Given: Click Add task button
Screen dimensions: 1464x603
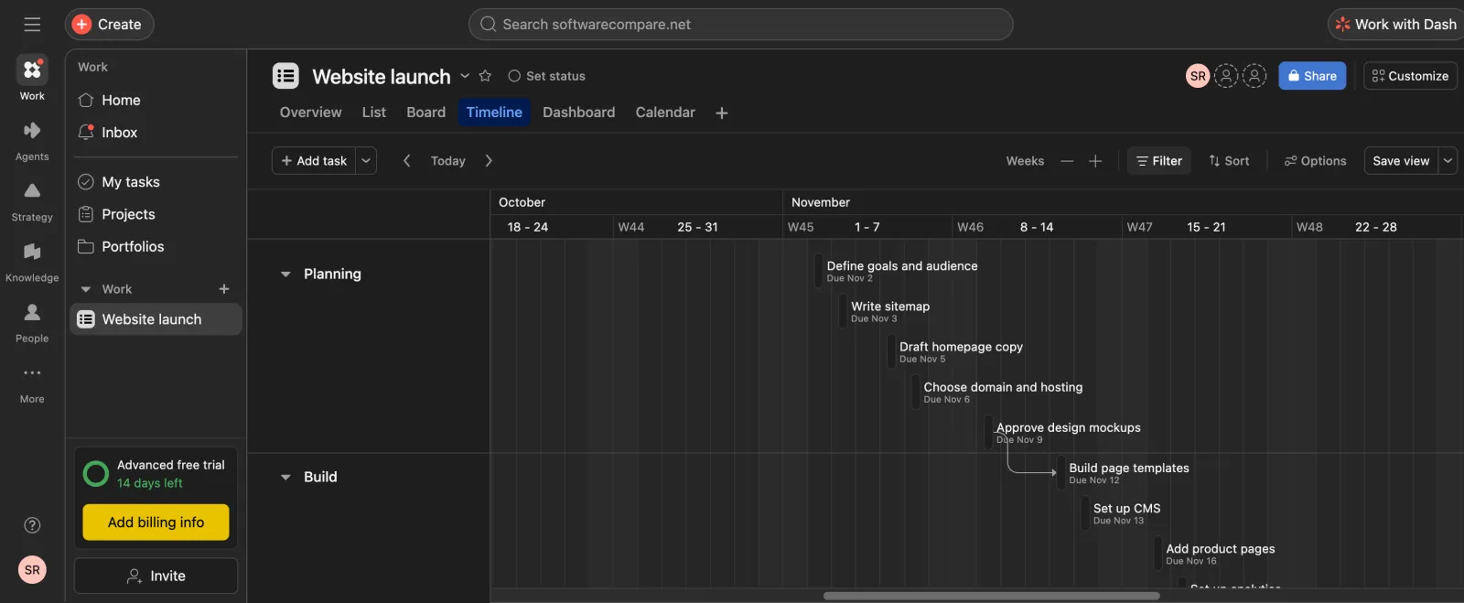Looking at the screenshot, I should click(314, 161).
